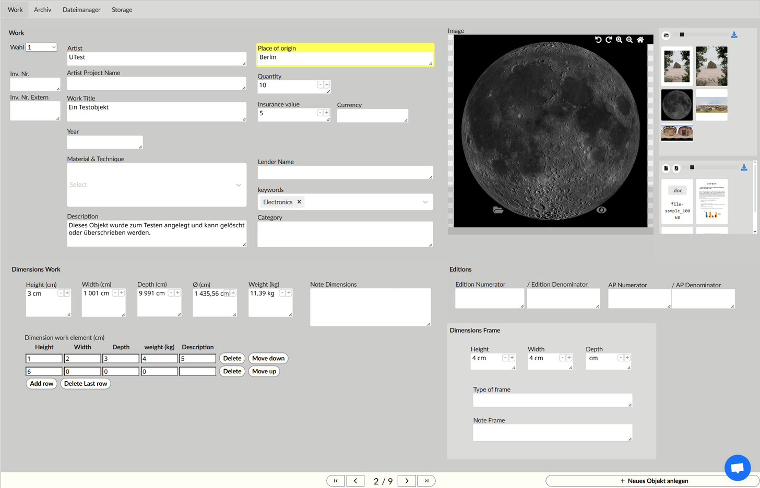
Task: Select the moon thumbnail in gallery
Action: [677, 105]
